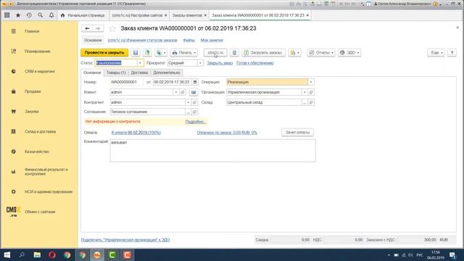Viewport: 464px width, 261px height.
Task: Click Загрузить заказы button
Action: (x=263, y=53)
